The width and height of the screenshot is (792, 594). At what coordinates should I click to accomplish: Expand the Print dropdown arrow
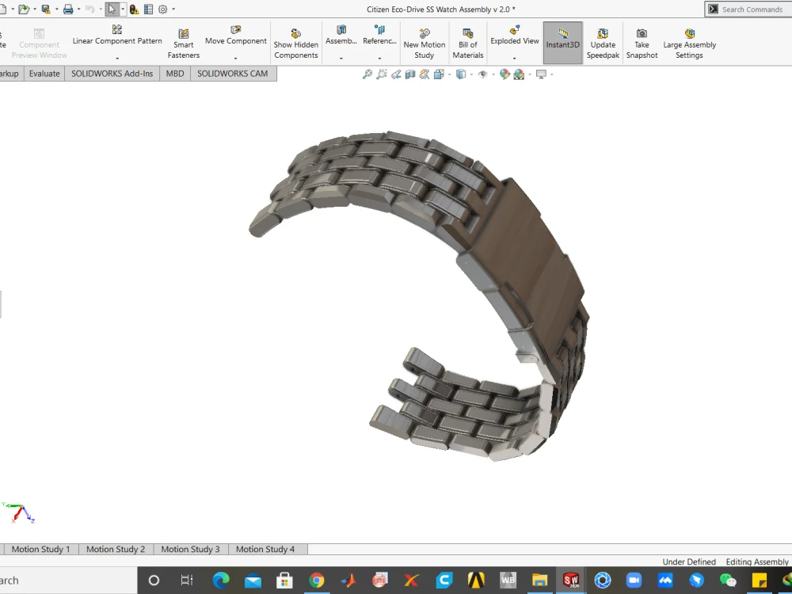(x=78, y=9)
